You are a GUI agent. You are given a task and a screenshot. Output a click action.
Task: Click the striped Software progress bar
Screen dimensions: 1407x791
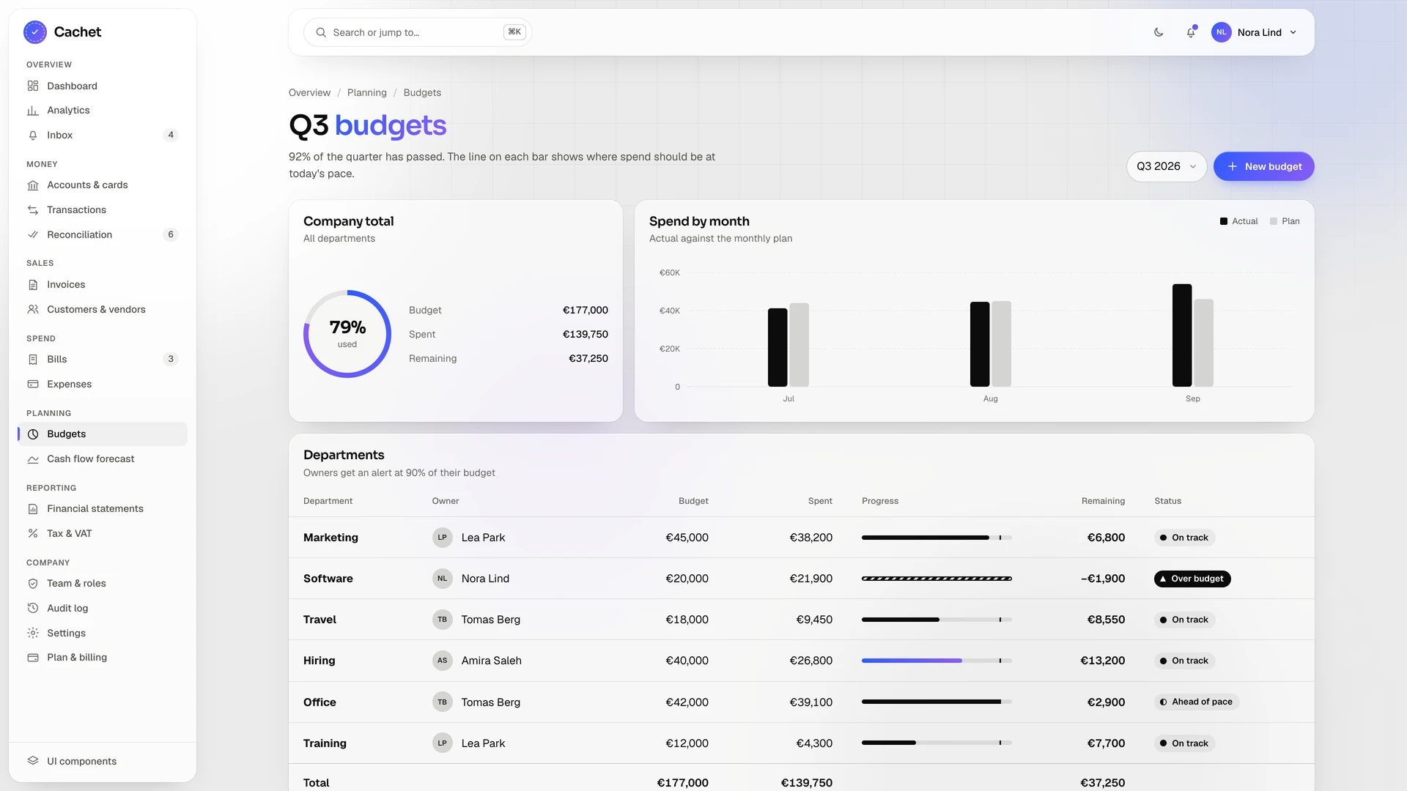pos(937,579)
